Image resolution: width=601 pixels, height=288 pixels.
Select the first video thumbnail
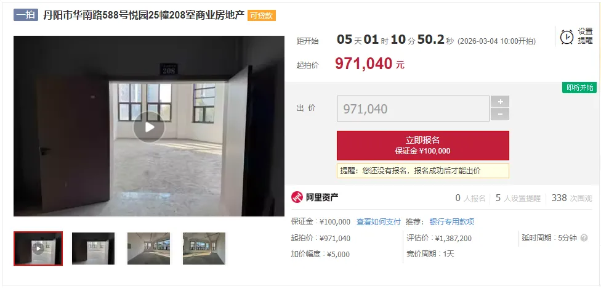[38, 249]
